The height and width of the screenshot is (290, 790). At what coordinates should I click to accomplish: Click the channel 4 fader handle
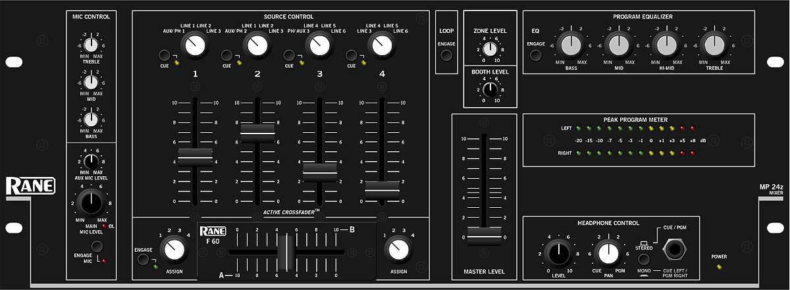382,189
